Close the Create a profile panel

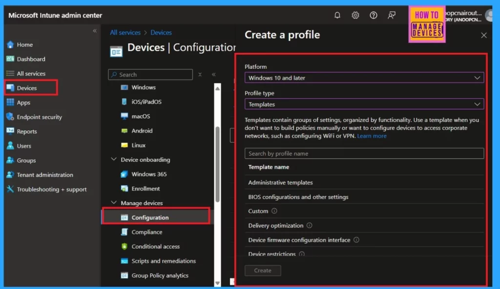pyautogui.click(x=484, y=35)
